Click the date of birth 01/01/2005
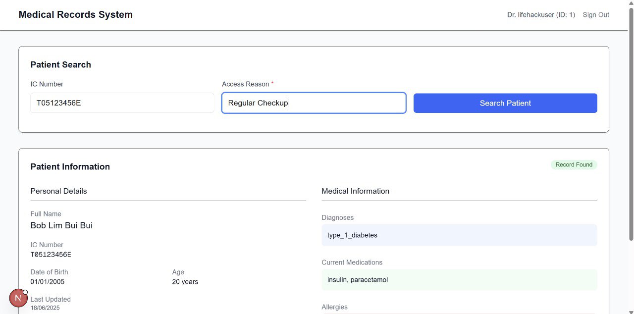 48,282
